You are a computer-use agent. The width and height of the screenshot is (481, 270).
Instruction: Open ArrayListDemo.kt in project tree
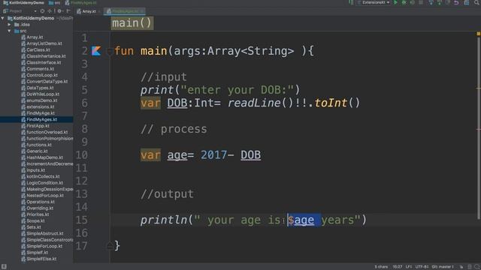[x=44, y=43]
